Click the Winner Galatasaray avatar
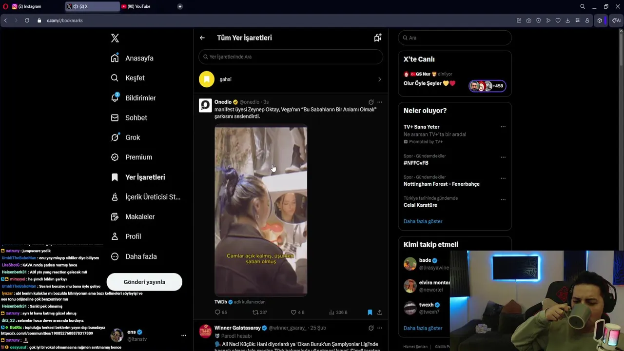The image size is (624, 351). [x=205, y=331]
